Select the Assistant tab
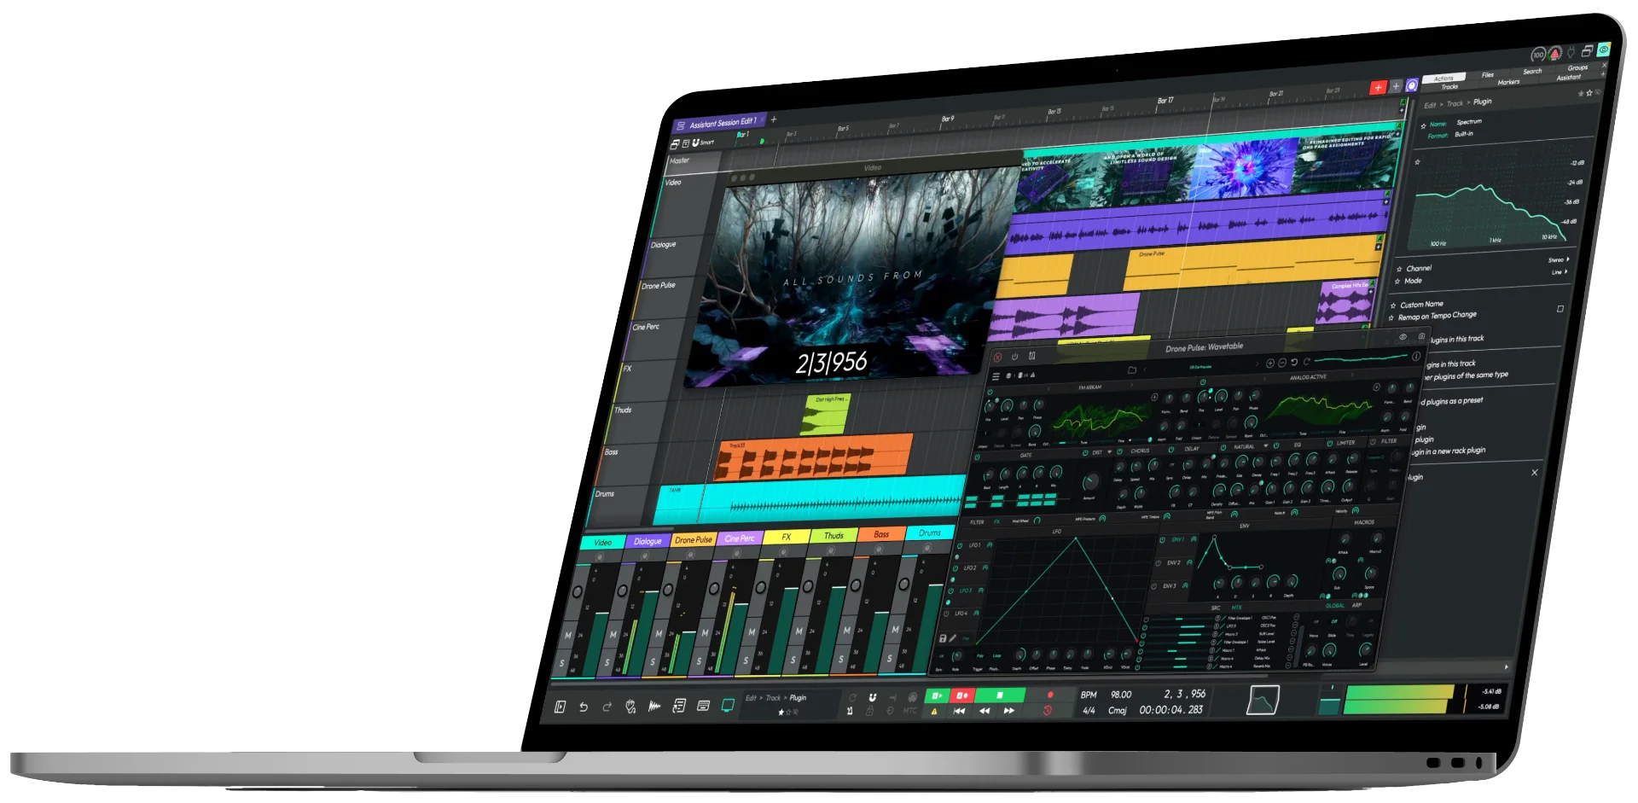The height and width of the screenshot is (803, 1638). [x=1568, y=78]
